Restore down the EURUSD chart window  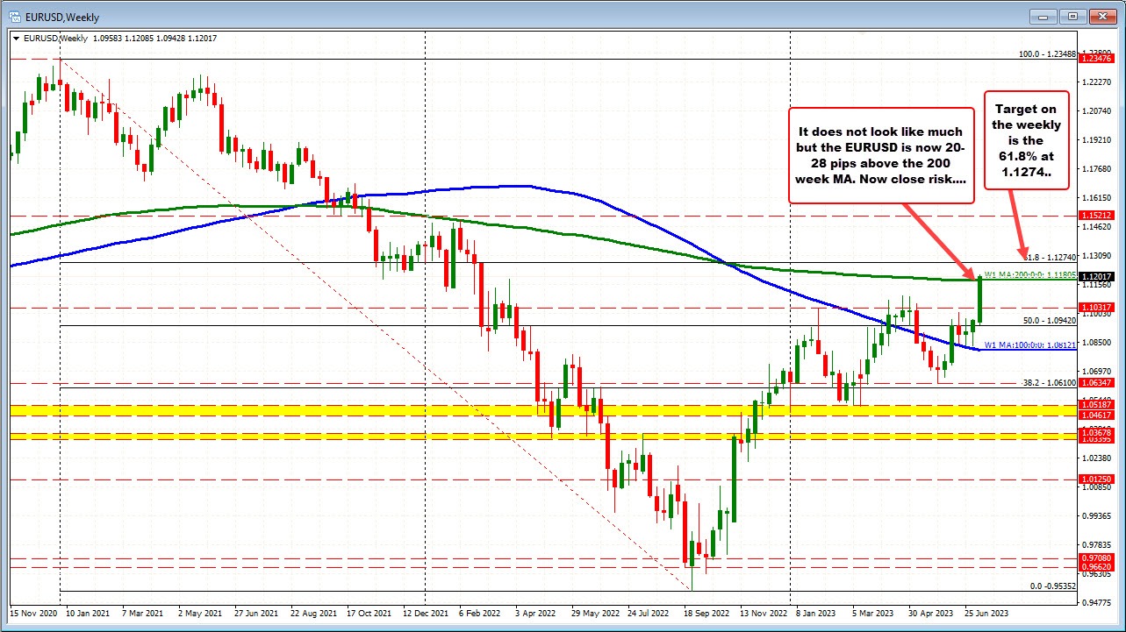tap(1072, 16)
